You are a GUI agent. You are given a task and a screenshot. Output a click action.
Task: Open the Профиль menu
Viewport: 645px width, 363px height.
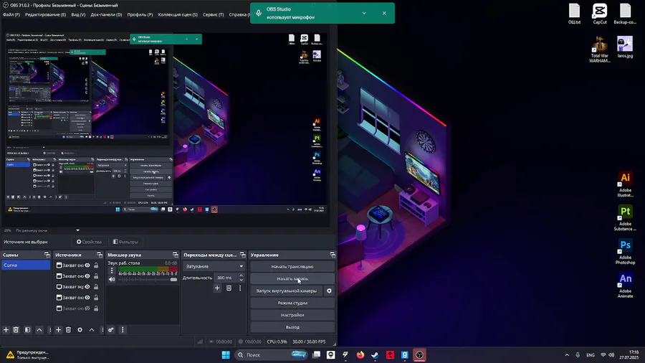click(140, 14)
